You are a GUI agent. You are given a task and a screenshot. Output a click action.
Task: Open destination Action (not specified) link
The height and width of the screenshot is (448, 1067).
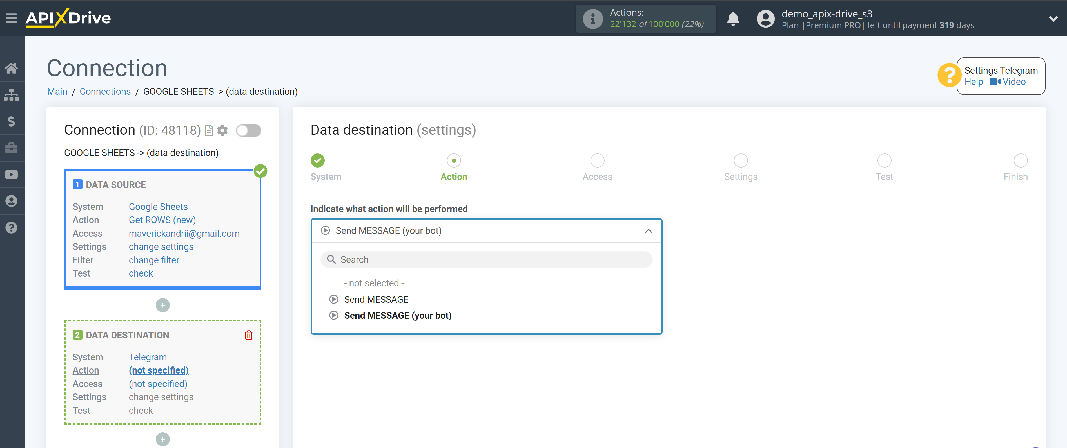(x=159, y=371)
